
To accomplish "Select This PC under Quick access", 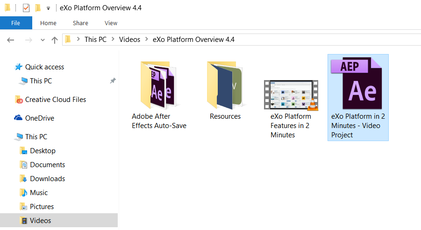I will click(41, 81).
